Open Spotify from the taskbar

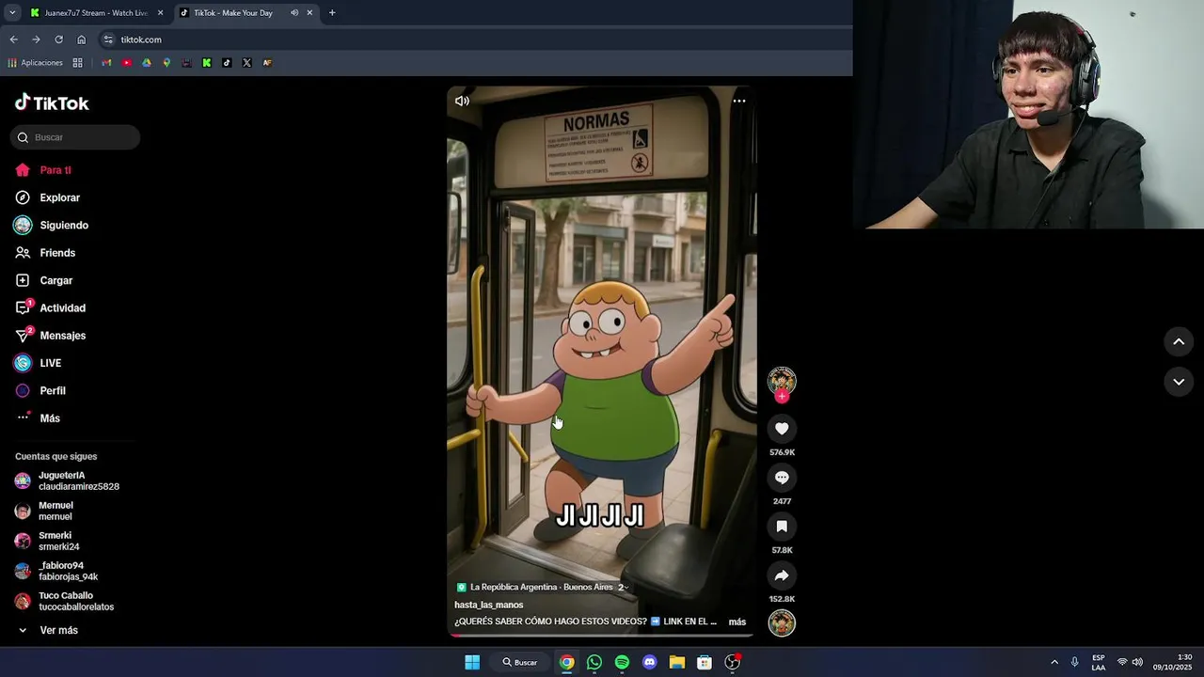(622, 662)
